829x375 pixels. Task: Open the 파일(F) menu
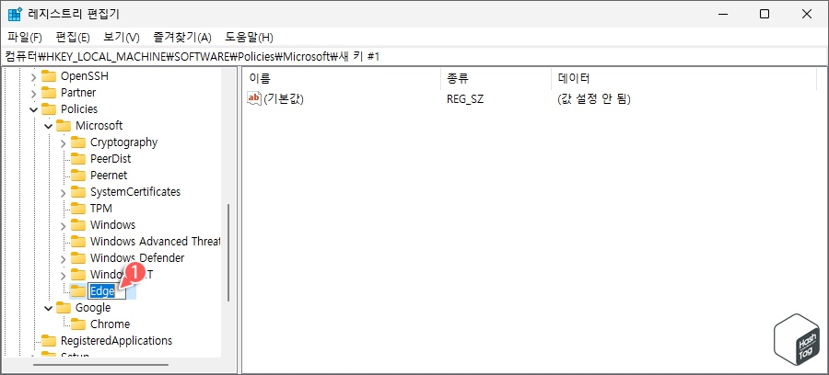point(25,38)
